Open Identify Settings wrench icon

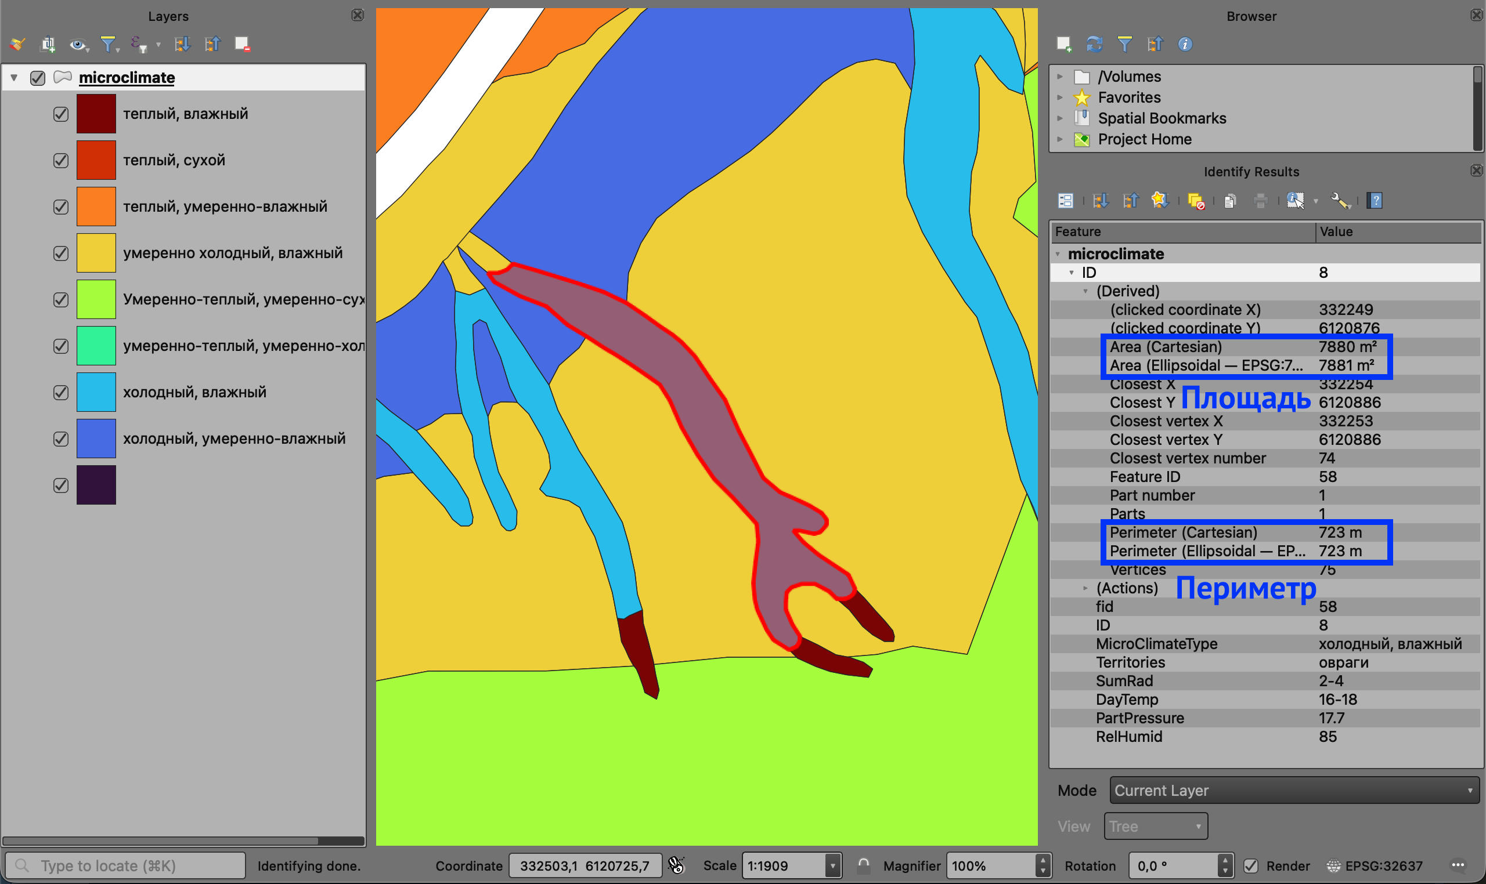tap(1339, 201)
